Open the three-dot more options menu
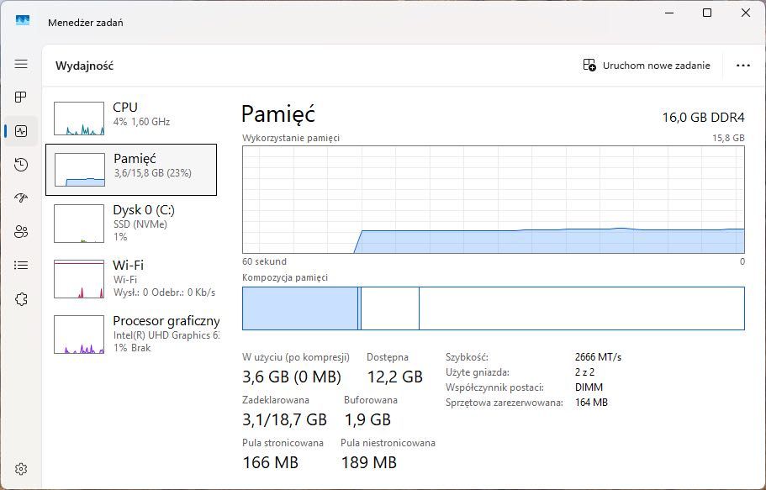This screenshot has width=766, height=490. click(x=743, y=66)
